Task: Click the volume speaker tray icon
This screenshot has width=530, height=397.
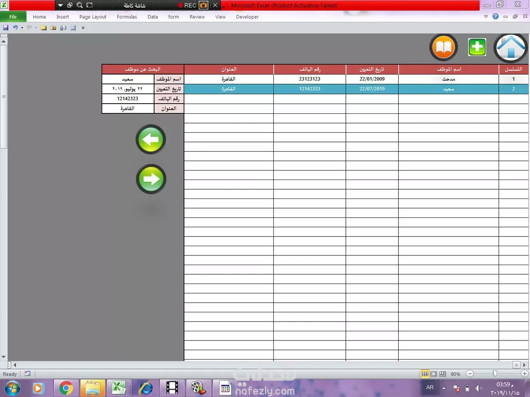Action: [x=479, y=388]
